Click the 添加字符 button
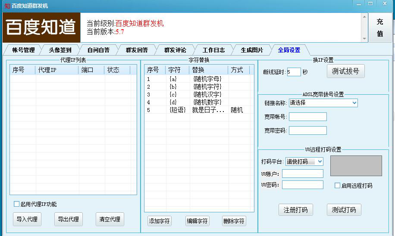Screen dimensions: 395x236 [x=160, y=221]
